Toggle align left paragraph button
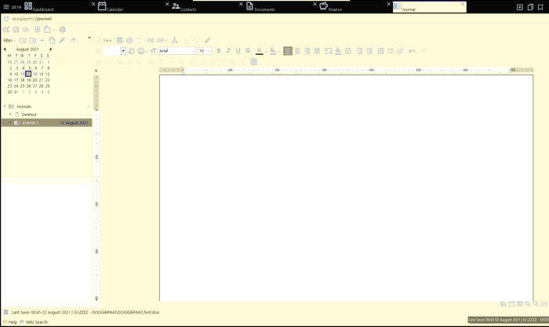The width and height of the screenshot is (549, 327). coord(288,51)
